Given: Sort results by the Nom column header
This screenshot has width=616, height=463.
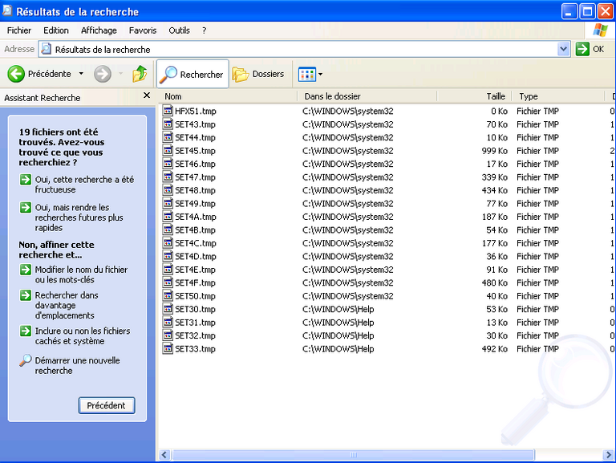Looking at the screenshot, I should pyautogui.click(x=229, y=96).
